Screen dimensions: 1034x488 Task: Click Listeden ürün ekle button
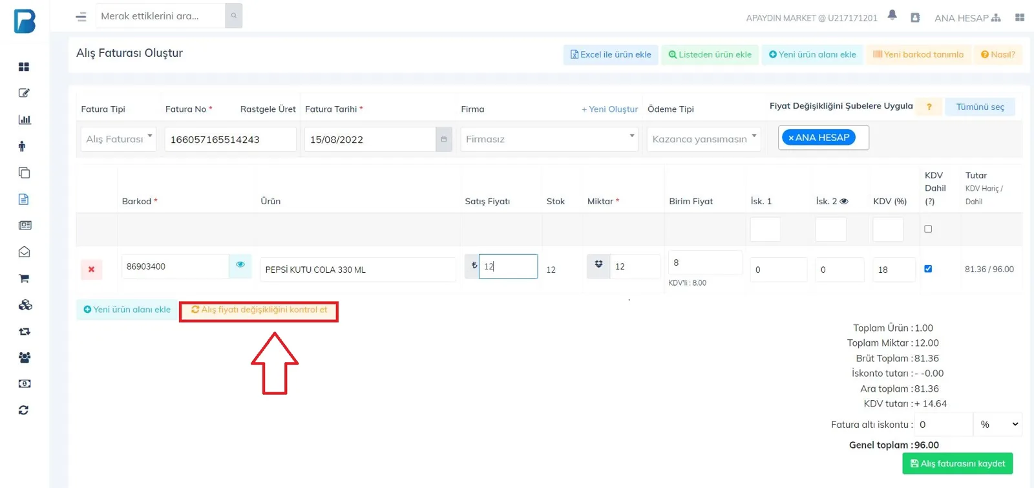click(x=710, y=54)
